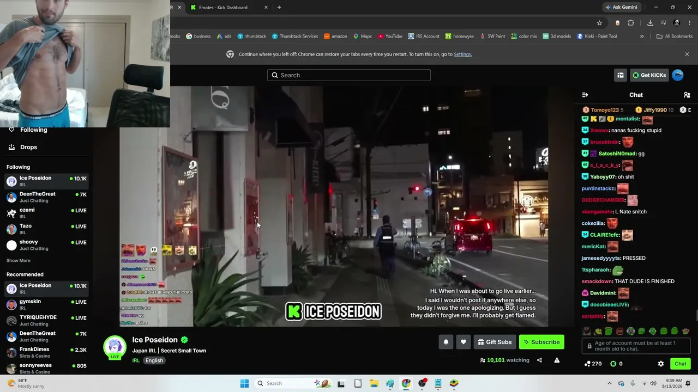This screenshot has height=392, width=698.
Task: Dismiss the Chrome restore tabs notification
Action: (687, 54)
